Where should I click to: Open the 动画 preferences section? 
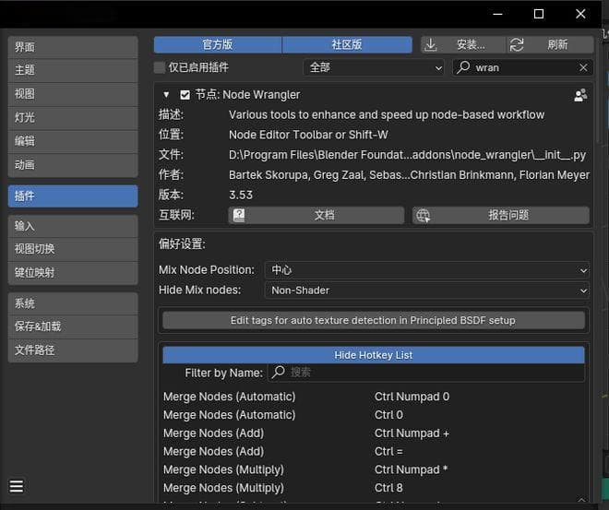(73, 165)
